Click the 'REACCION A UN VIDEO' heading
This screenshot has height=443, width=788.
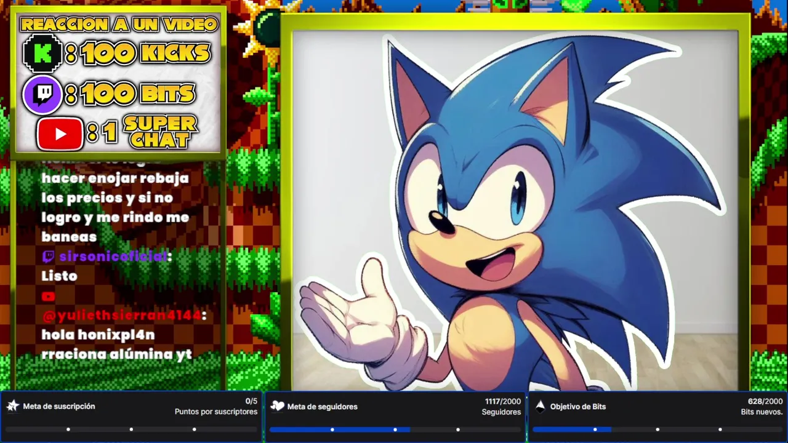pos(119,25)
